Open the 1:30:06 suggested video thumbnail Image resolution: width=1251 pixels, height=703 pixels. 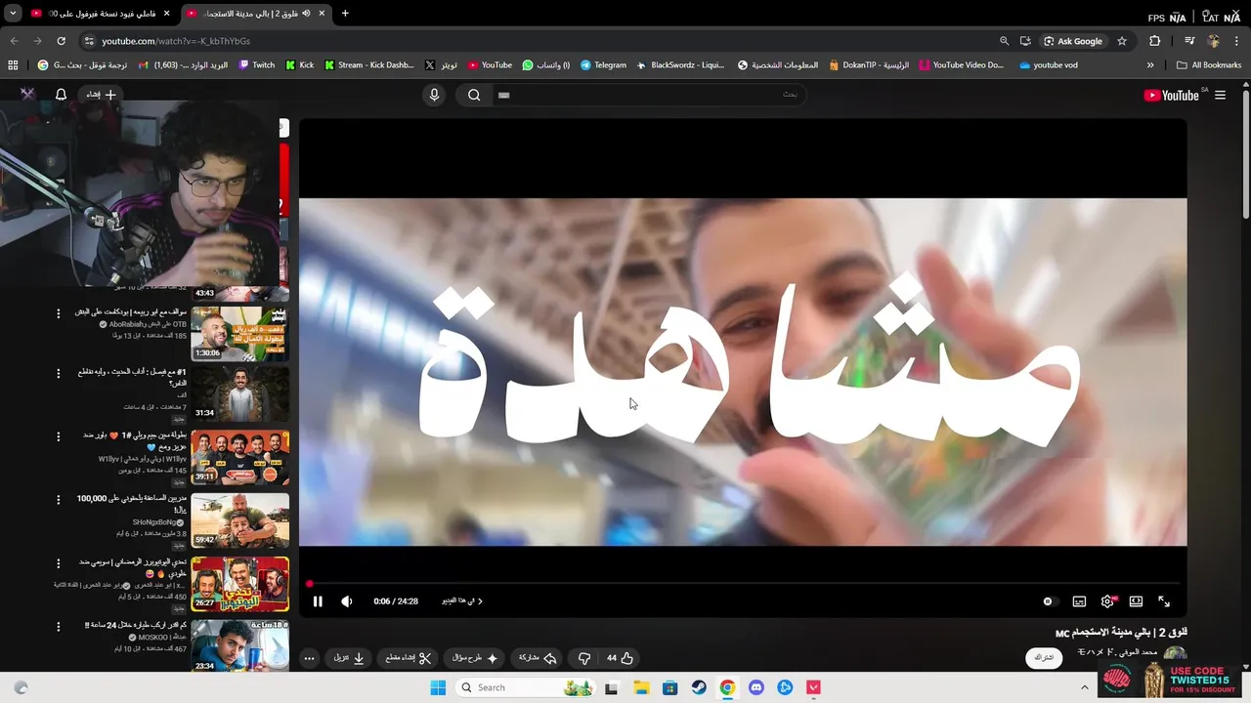pos(239,333)
